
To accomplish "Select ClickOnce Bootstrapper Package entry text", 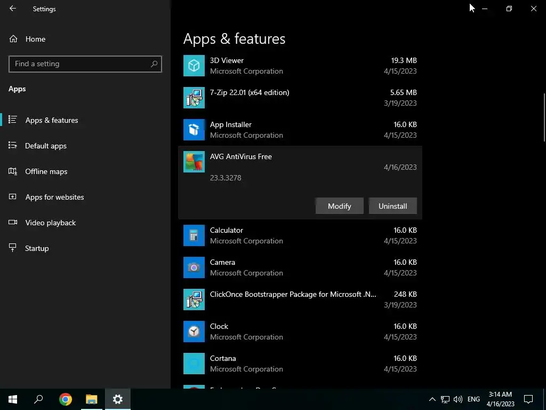I will (293, 294).
